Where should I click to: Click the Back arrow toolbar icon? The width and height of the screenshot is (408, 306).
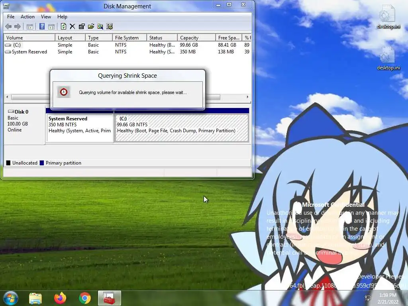tap(8, 26)
